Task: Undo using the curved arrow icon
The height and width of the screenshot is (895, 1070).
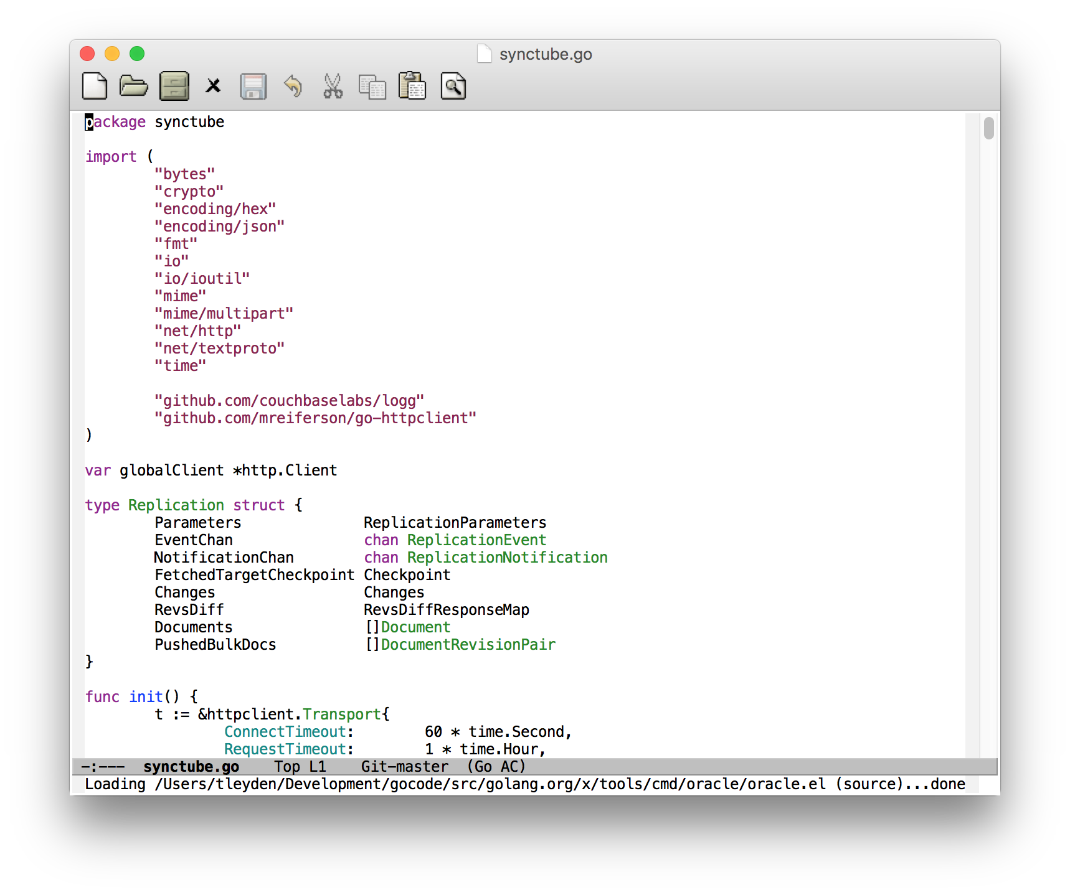Action: coord(293,86)
